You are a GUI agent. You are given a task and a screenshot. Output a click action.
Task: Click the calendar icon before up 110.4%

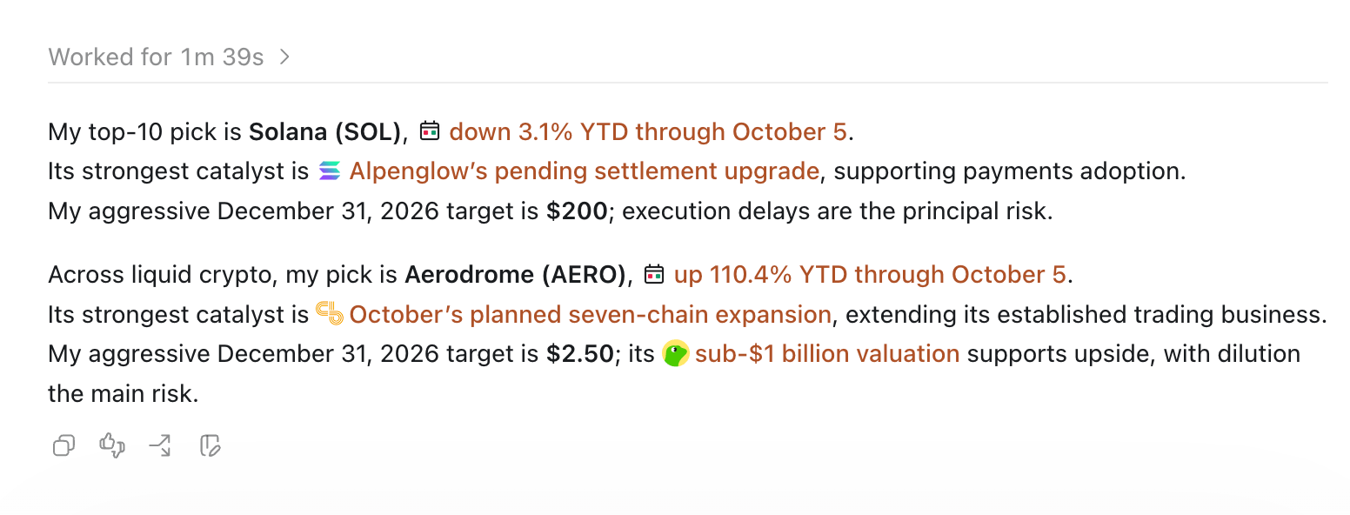(654, 274)
